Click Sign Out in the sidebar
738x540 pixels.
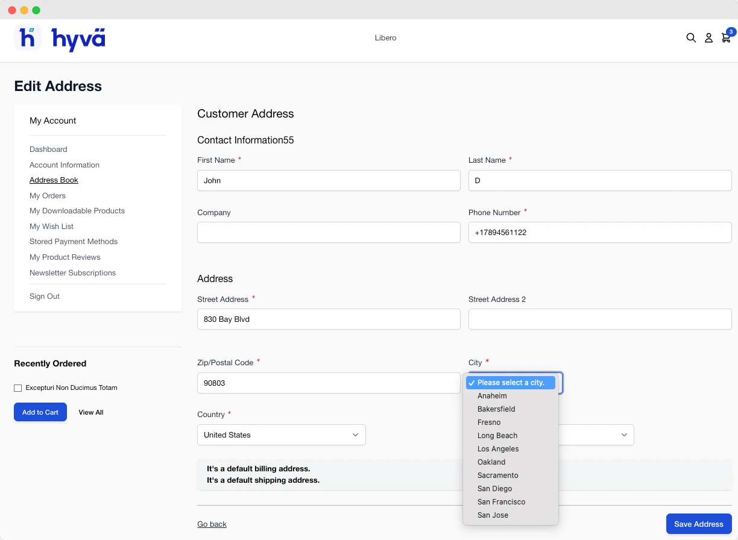click(44, 296)
